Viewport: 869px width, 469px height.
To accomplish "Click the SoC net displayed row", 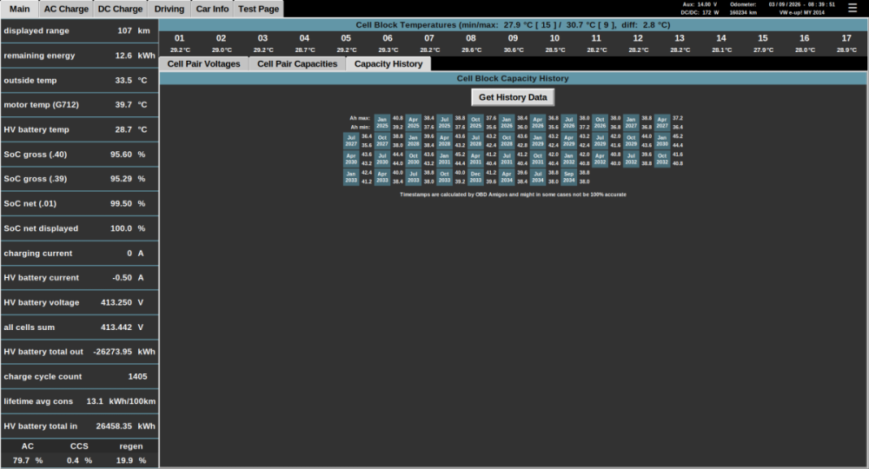I will [x=79, y=228].
